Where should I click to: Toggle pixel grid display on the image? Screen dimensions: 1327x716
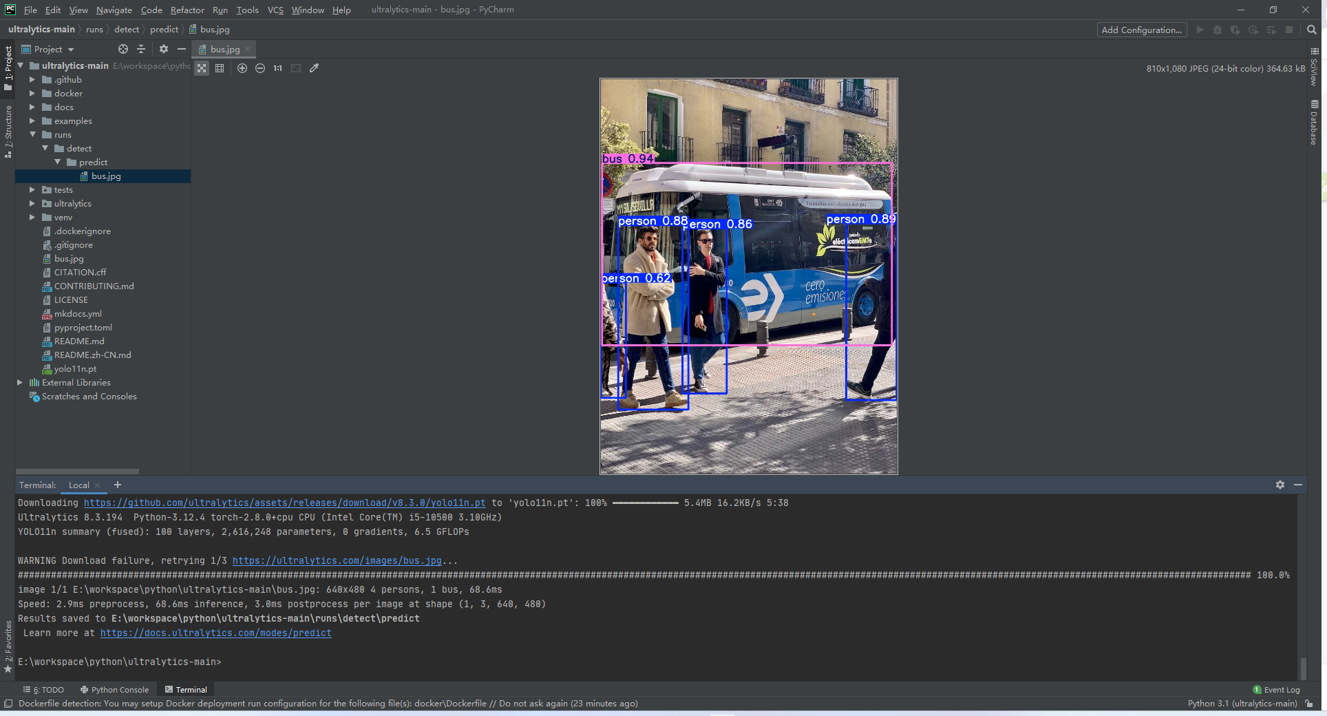tap(220, 68)
